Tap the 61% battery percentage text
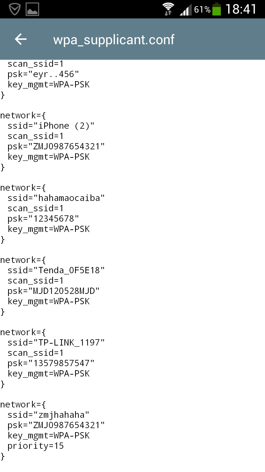 pyautogui.click(x=202, y=10)
